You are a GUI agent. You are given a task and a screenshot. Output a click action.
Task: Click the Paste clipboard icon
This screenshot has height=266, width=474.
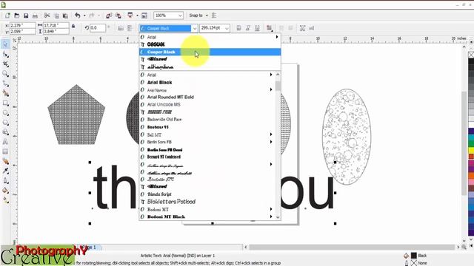[65, 16]
